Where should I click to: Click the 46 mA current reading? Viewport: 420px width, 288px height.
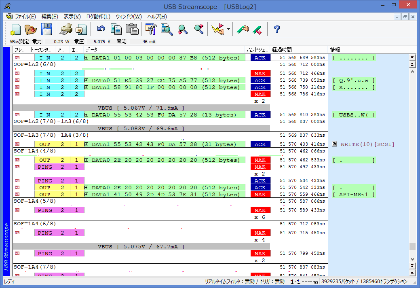pyautogui.click(x=149, y=42)
